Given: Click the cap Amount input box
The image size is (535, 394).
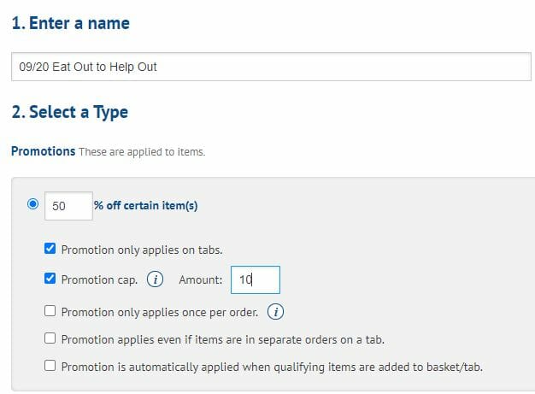Looking at the screenshot, I should click(255, 279).
